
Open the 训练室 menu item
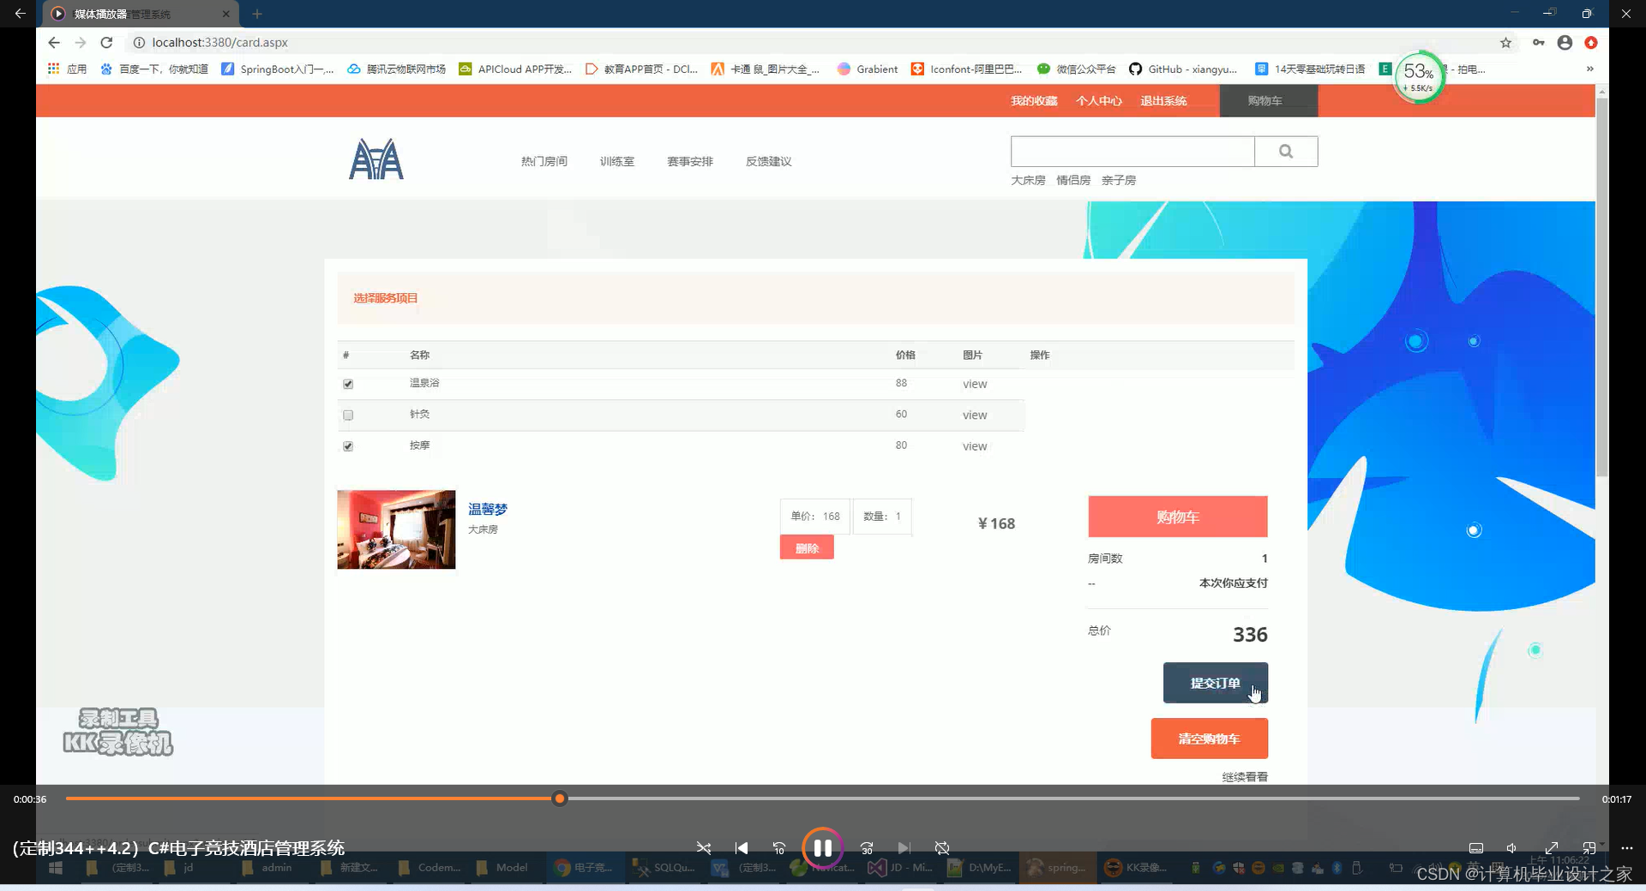coord(617,161)
